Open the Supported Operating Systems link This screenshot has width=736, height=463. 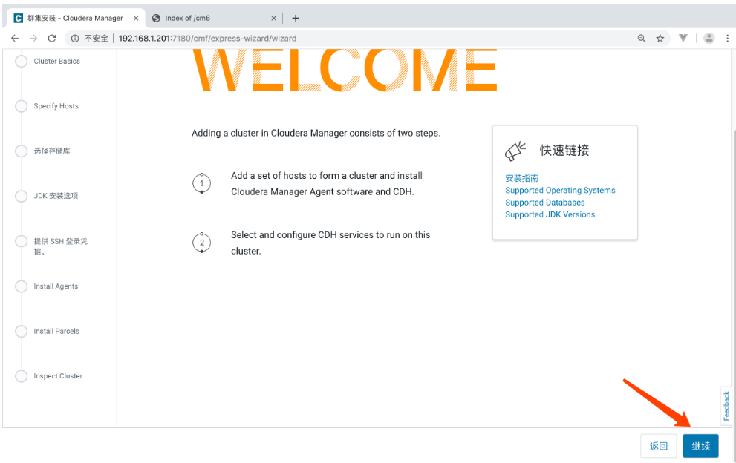(x=560, y=191)
